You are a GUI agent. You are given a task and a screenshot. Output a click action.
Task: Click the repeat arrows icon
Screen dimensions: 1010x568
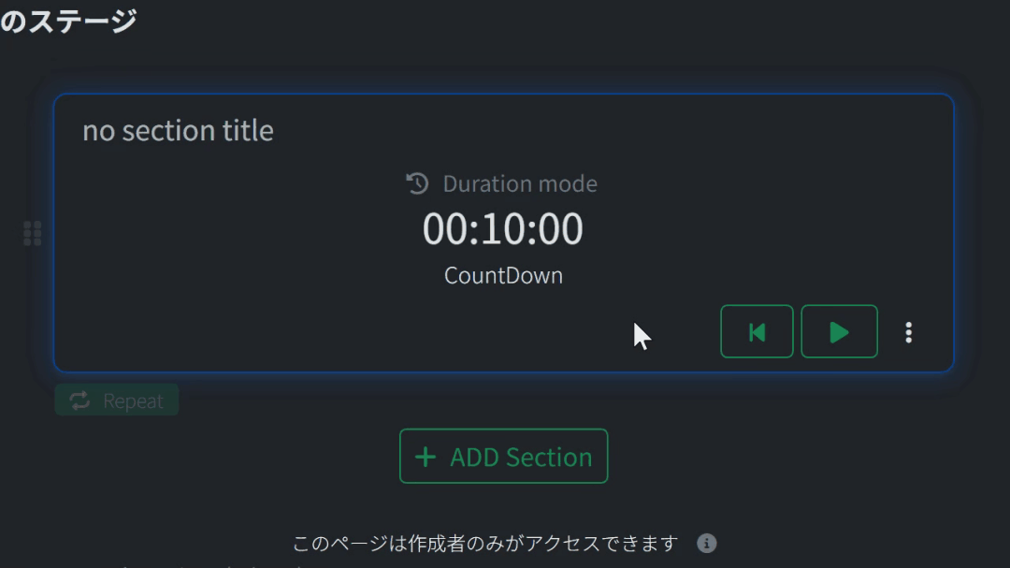(79, 400)
